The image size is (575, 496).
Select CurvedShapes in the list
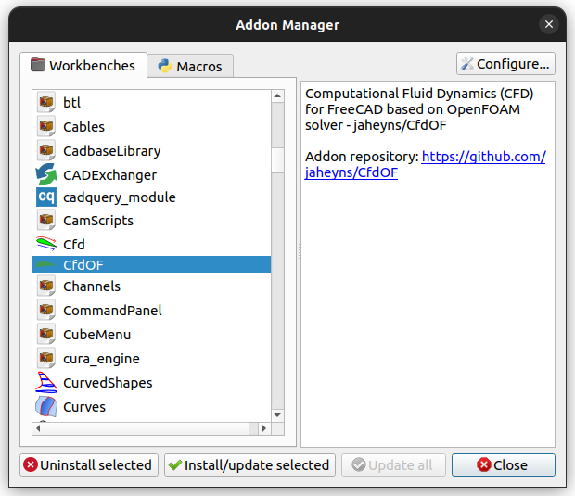coord(151,383)
